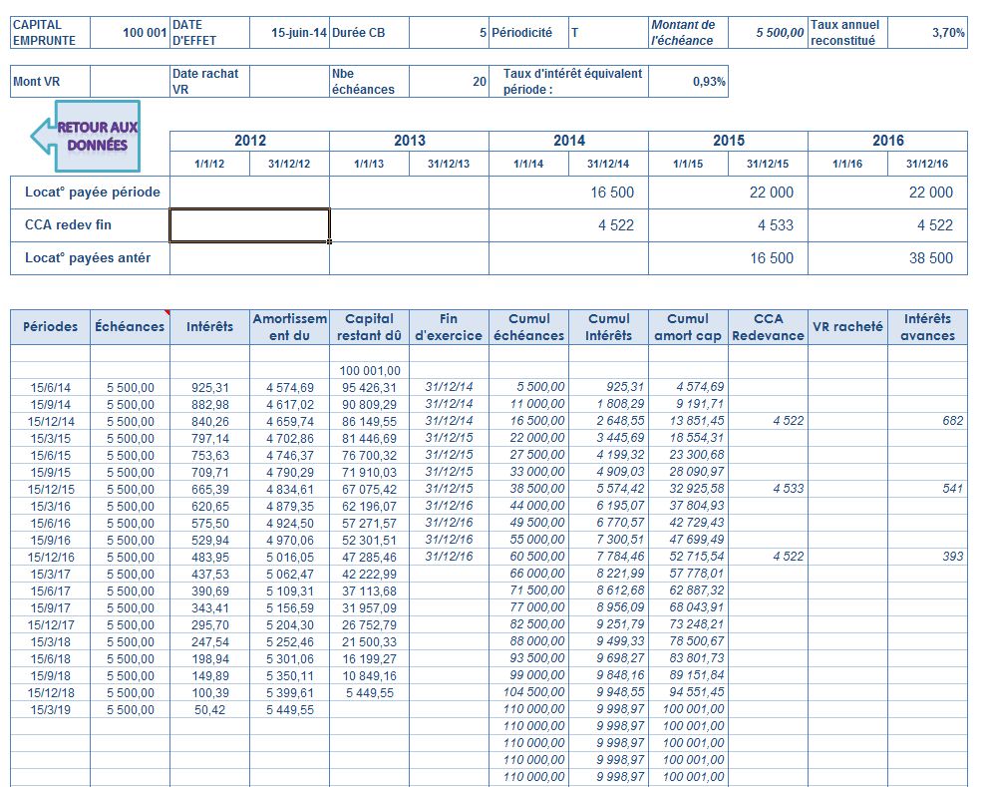
Task: Select date d'effet value 15-juin-14
Action: tap(289, 33)
